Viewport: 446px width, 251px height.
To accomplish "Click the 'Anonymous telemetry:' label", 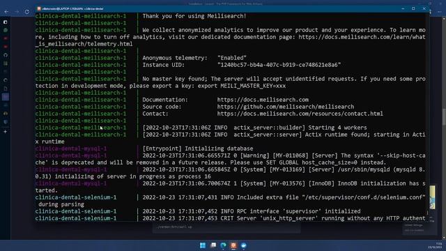I will click(x=175, y=58).
